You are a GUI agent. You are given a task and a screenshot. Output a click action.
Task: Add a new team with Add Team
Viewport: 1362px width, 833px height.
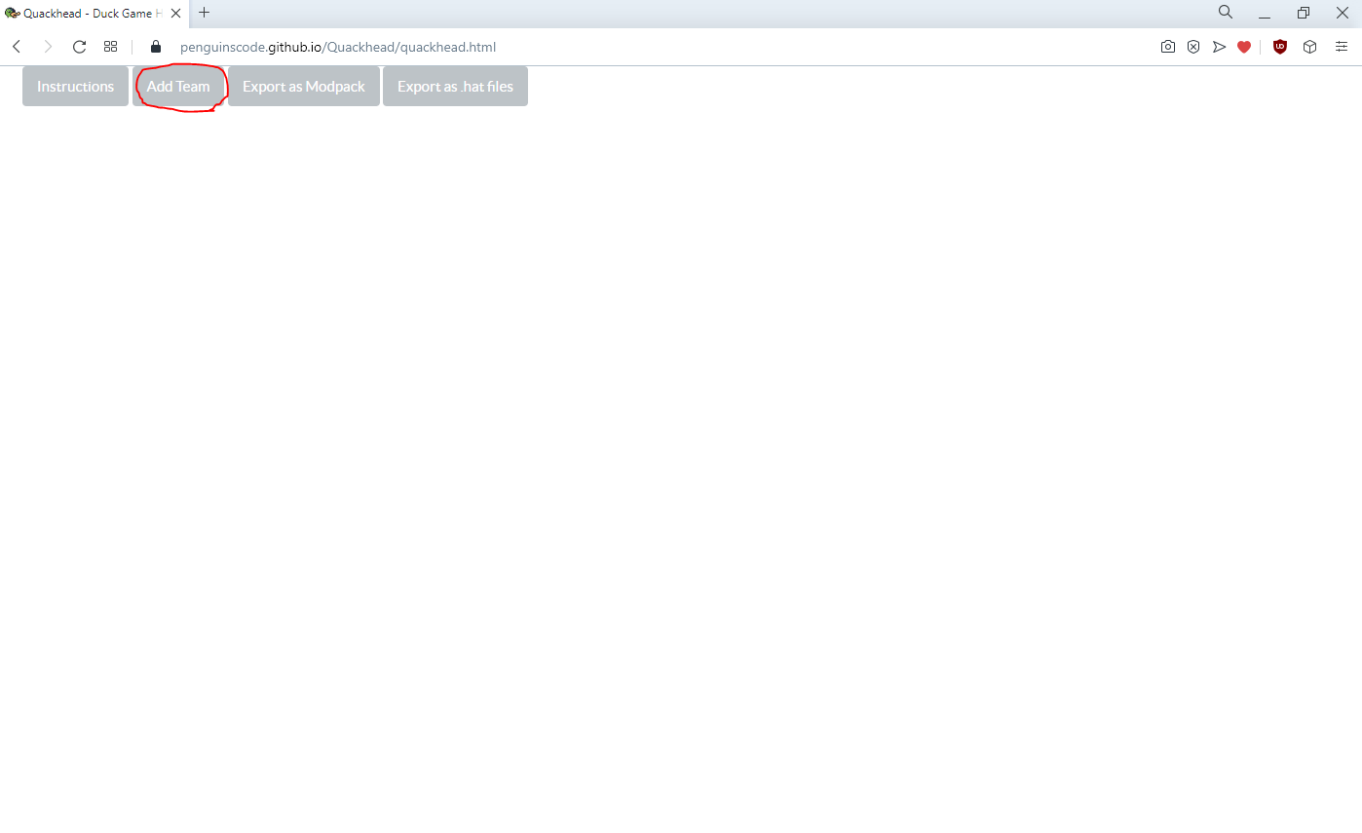(178, 87)
